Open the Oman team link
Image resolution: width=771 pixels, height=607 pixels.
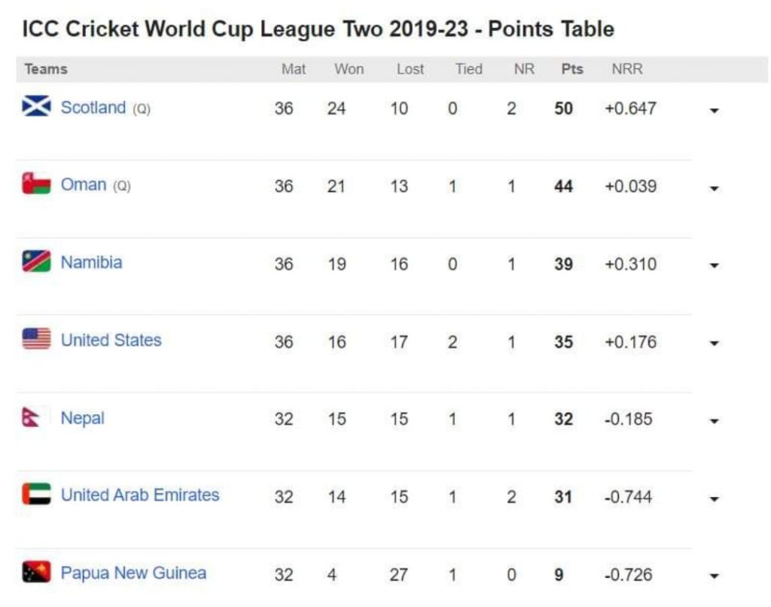pos(83,185)
